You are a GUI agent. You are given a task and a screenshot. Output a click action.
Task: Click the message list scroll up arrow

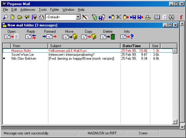pos(175,51)
